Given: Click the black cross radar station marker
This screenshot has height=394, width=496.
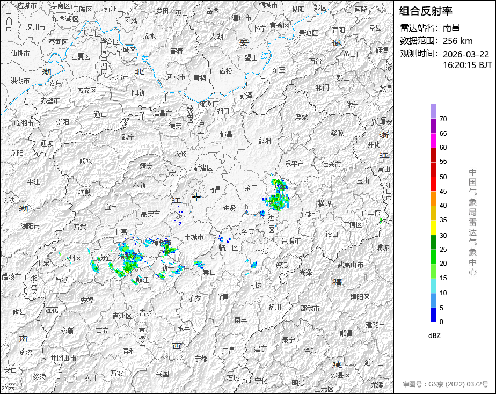Looking at the screenshot, I should coord(196,197).
